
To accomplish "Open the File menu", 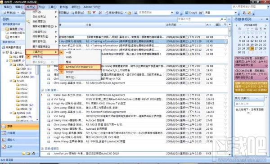I will pos(8,7).
